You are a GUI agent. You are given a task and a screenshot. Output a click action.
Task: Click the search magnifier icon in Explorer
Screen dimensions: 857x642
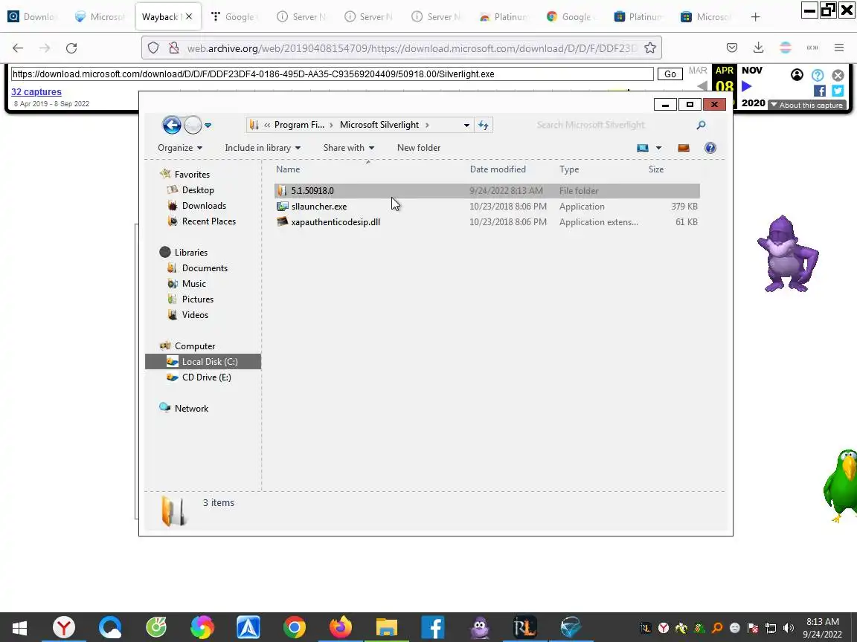(x=701, y=125)
